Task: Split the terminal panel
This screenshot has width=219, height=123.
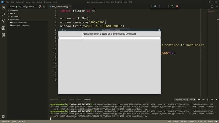Action: pyautogui.click(x=203, y=99)
